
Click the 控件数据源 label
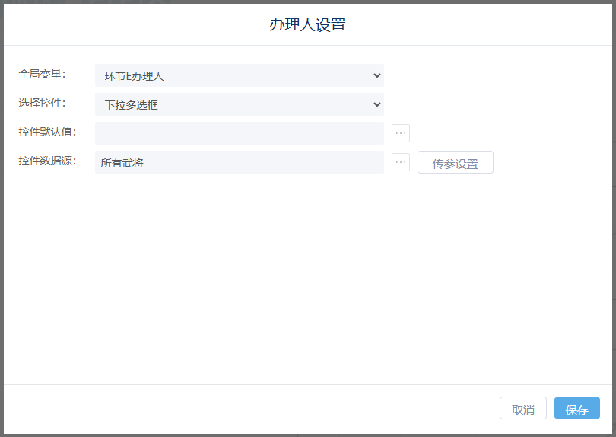(x=47, y=161)
